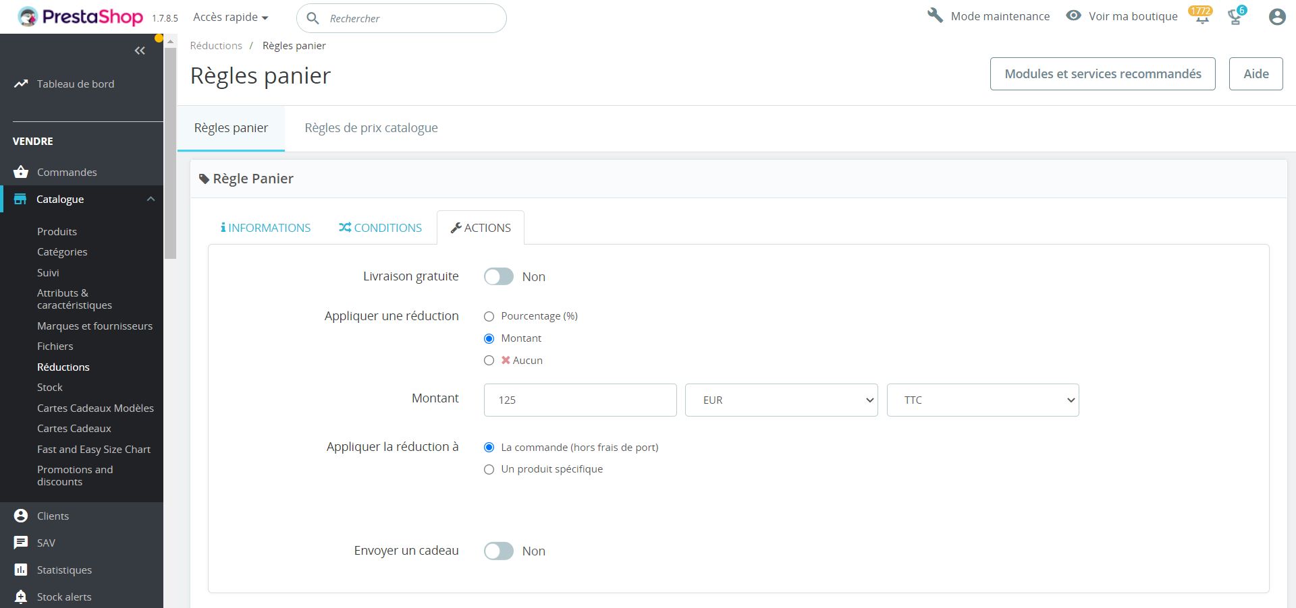
Task: Click the Commandes basket icon
Action: tap(21, 172)
